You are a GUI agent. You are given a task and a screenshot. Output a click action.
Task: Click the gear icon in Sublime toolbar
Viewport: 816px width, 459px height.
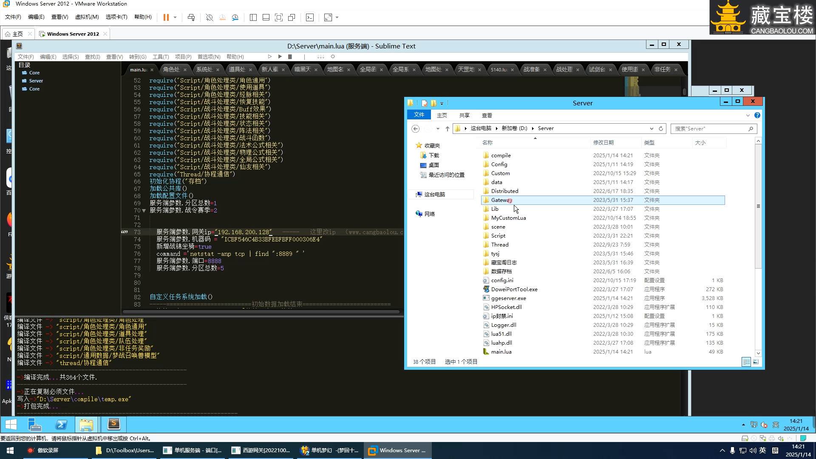point(333,57)
